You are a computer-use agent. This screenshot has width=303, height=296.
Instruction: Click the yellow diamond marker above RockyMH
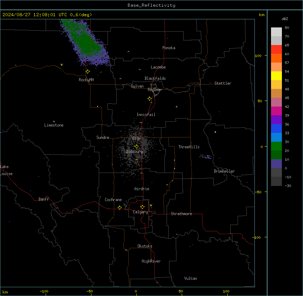(88, 72)
